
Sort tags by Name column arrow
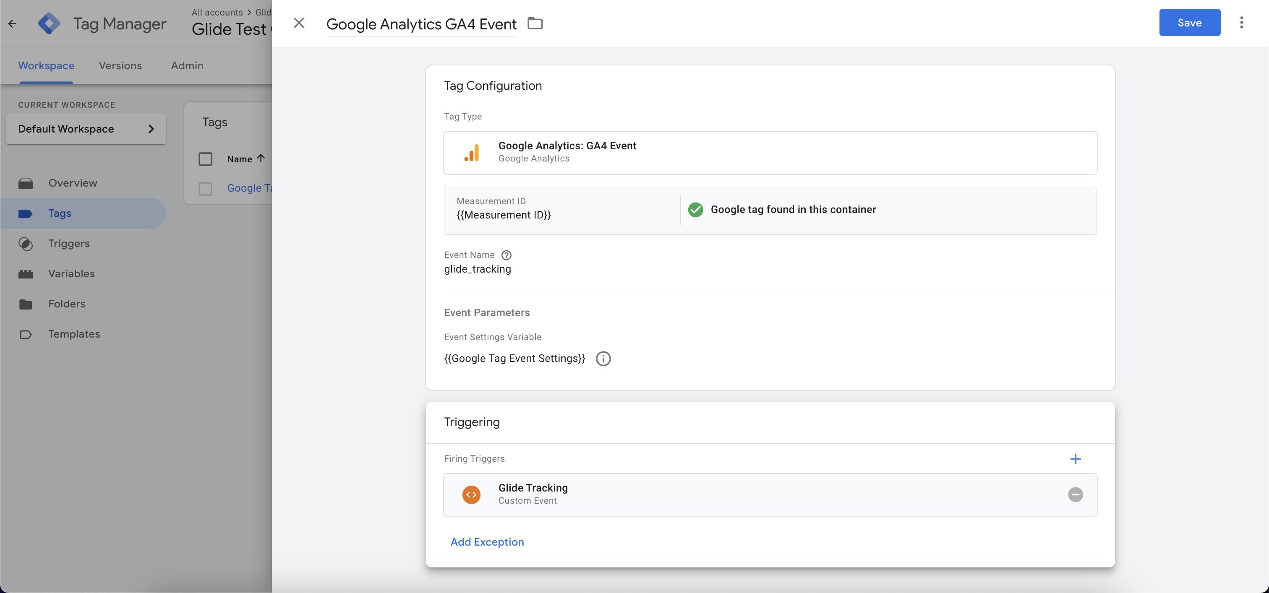tap(261, 159)
